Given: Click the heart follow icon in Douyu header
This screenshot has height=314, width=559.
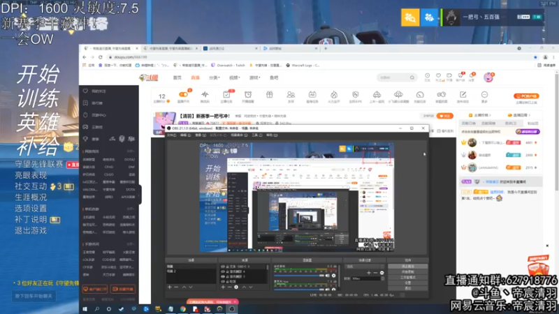Looking at the screenshot, I should [x=438, y=76].
